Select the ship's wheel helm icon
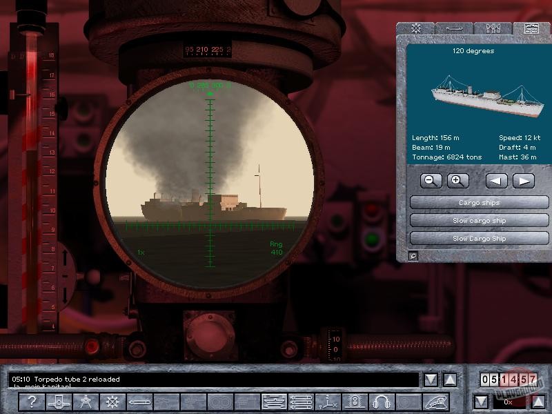The width and height of the screenshot is (552, 414). click(112, 402)
